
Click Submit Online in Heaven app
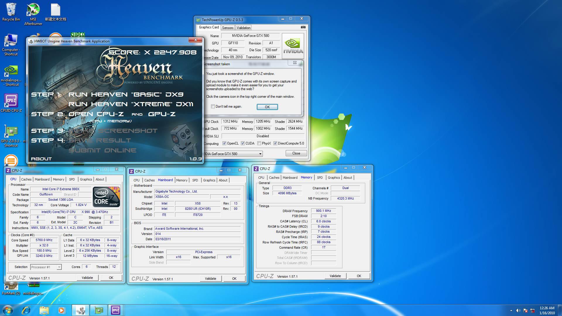[x=102, y=150]
